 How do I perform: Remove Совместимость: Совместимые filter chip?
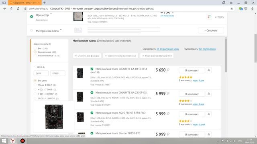(x=120, y=56)
